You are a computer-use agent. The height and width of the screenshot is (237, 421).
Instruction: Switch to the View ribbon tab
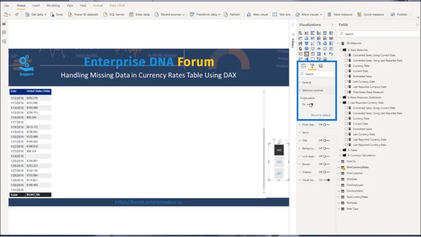tap(70, 5)
